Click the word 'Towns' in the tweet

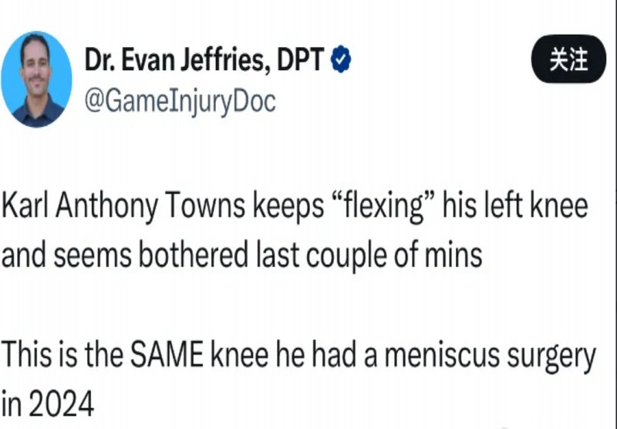point(204,205)
